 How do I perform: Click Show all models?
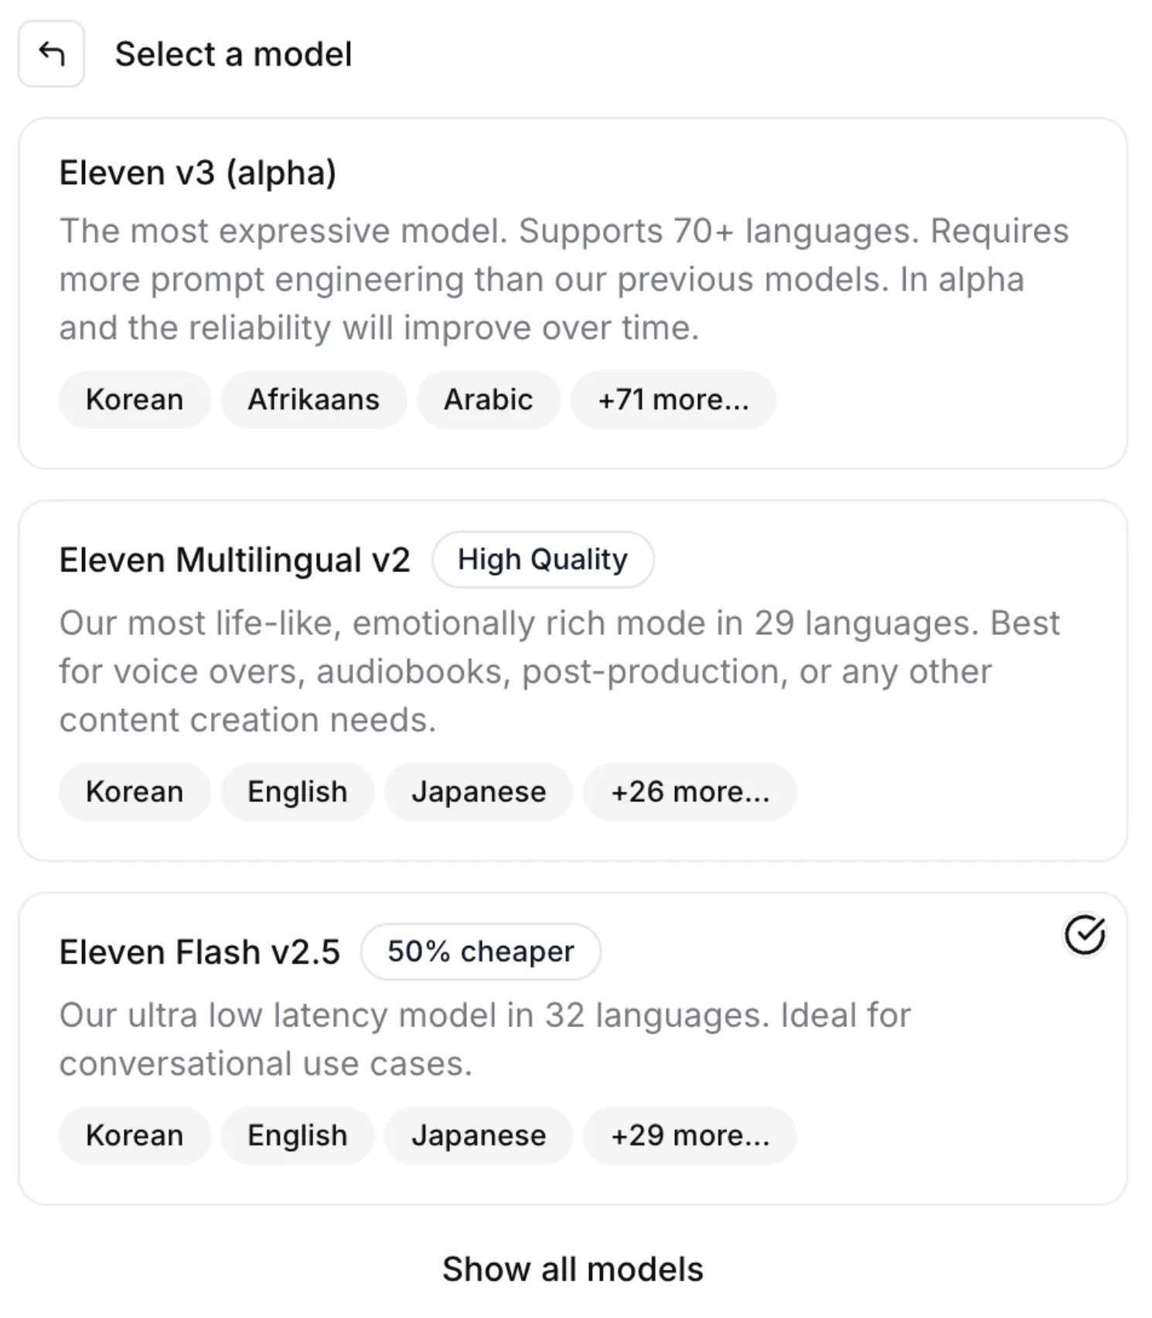tap(572, 1268)
